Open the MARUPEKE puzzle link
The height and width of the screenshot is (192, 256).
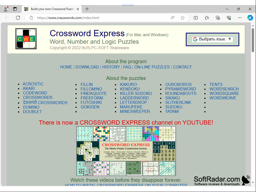131,107
